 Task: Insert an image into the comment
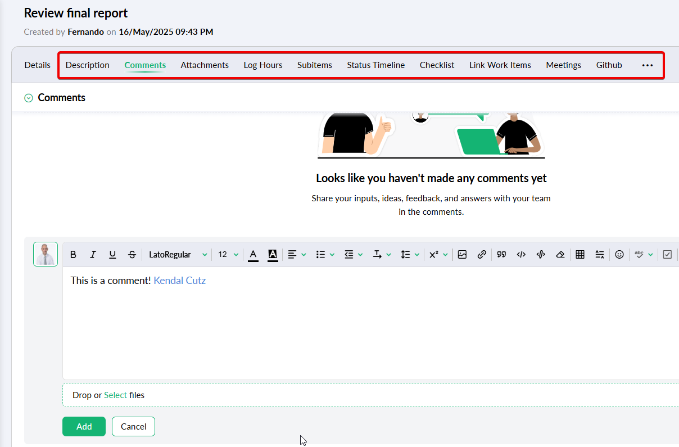(x=462, y=255)
